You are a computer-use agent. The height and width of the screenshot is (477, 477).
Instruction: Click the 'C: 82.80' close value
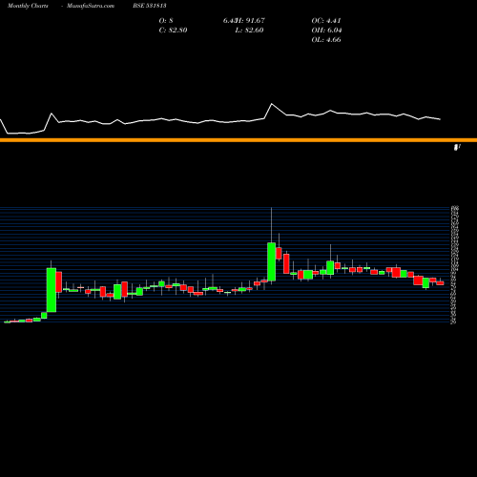pyautogui.click(x=173, y=31)
